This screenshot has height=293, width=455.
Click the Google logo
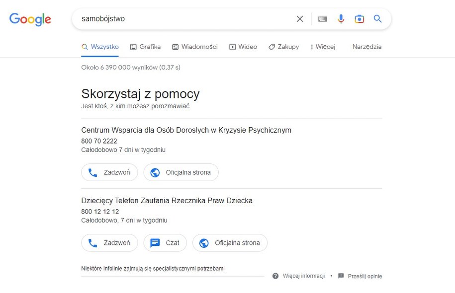[30, 19]
